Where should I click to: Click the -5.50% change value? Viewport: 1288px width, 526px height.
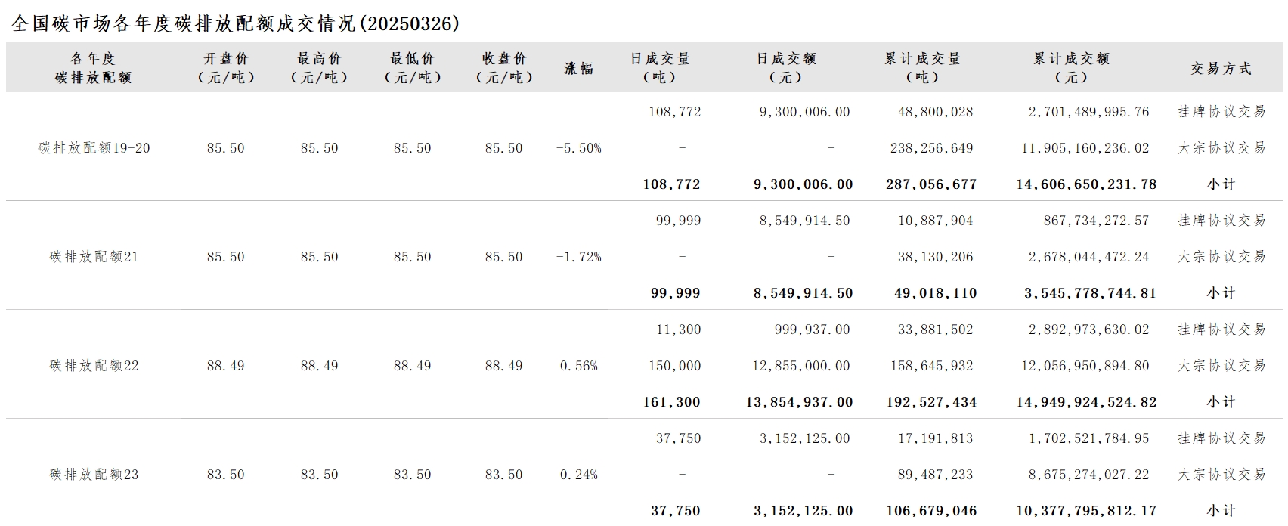point(579,148)
